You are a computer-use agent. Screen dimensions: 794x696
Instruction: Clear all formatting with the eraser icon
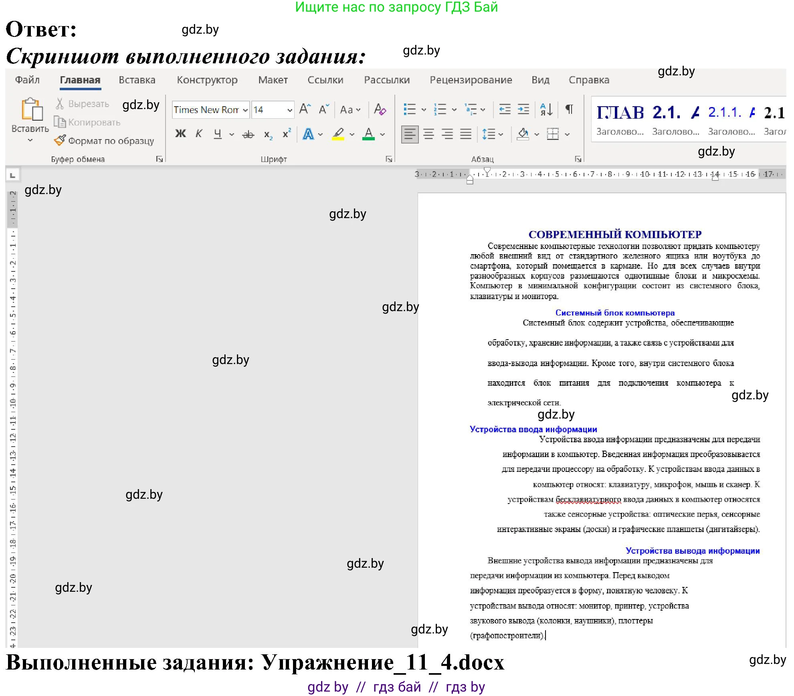tap(380, 109)
